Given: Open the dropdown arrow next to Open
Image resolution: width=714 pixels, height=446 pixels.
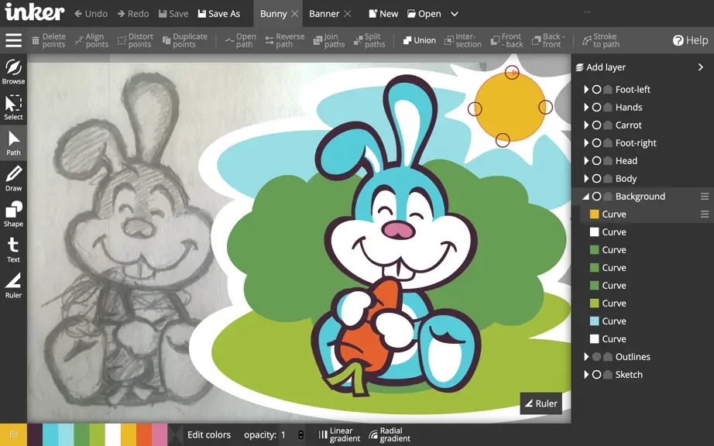Looking at the screenshot, I should (x=454, y=14).
